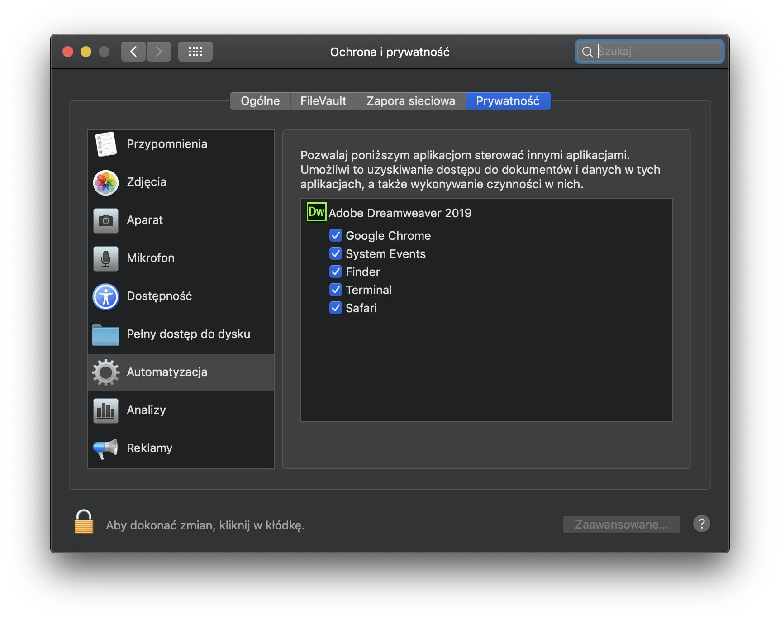Open Dostępność category label
This screenshot has height=620, width=780.
click(x=159, y=296)
